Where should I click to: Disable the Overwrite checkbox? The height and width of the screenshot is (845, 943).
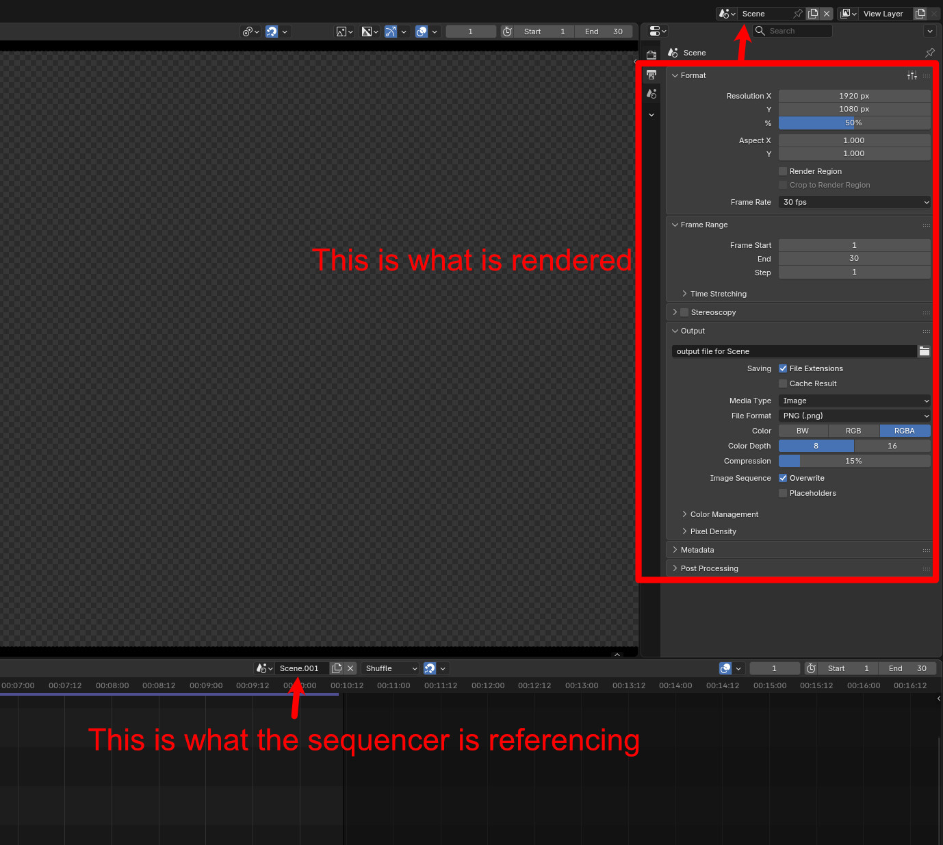tap(783, 478)
